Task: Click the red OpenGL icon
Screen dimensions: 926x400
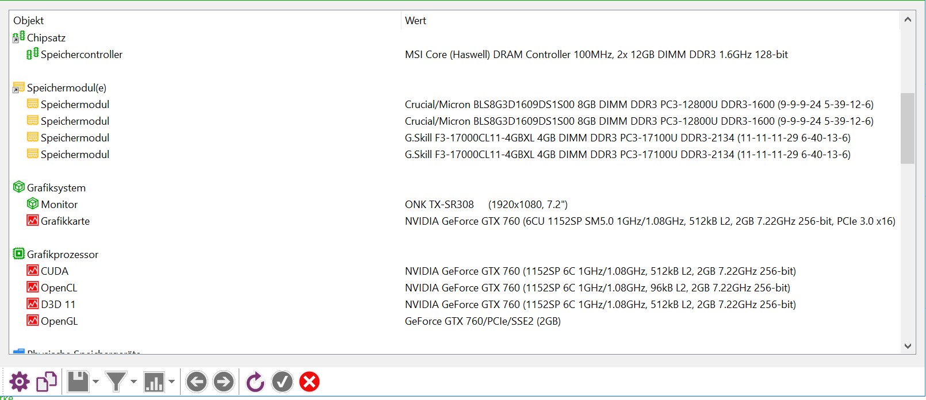Action: [x=33, y=321]
